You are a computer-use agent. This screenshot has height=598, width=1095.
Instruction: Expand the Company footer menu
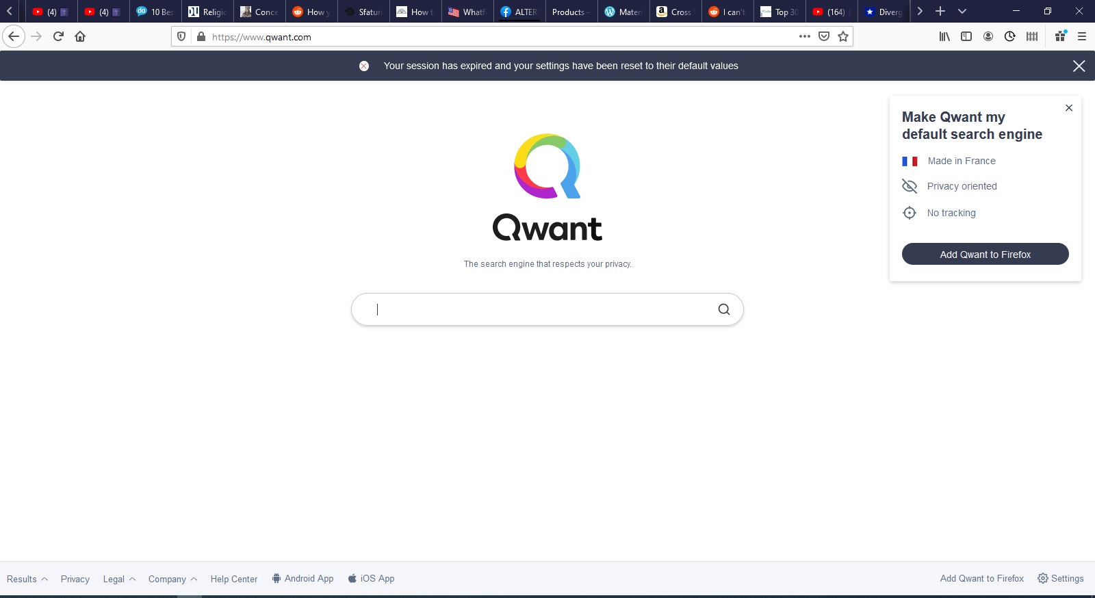click(173, 579)
